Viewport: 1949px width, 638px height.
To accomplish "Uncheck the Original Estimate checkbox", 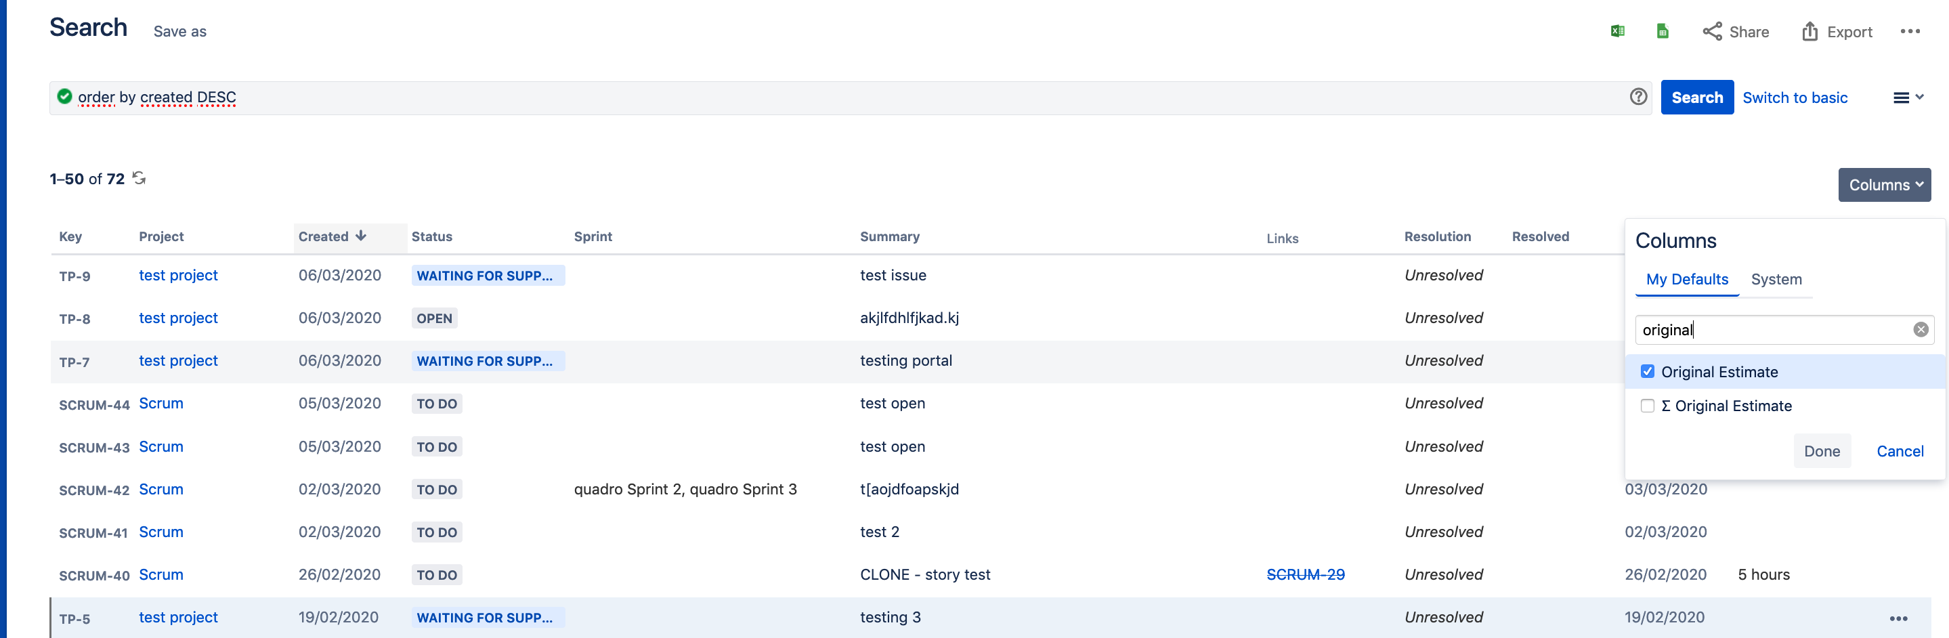I will [x=1647, y=371].
